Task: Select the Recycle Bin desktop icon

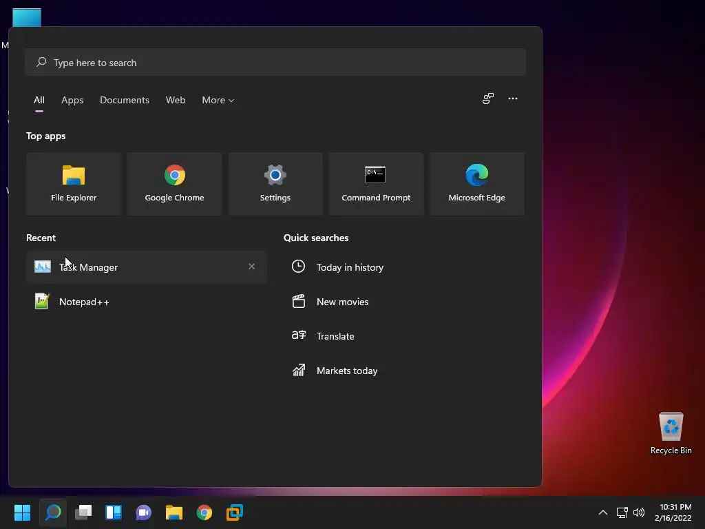Action: click(x=671, y=434)
